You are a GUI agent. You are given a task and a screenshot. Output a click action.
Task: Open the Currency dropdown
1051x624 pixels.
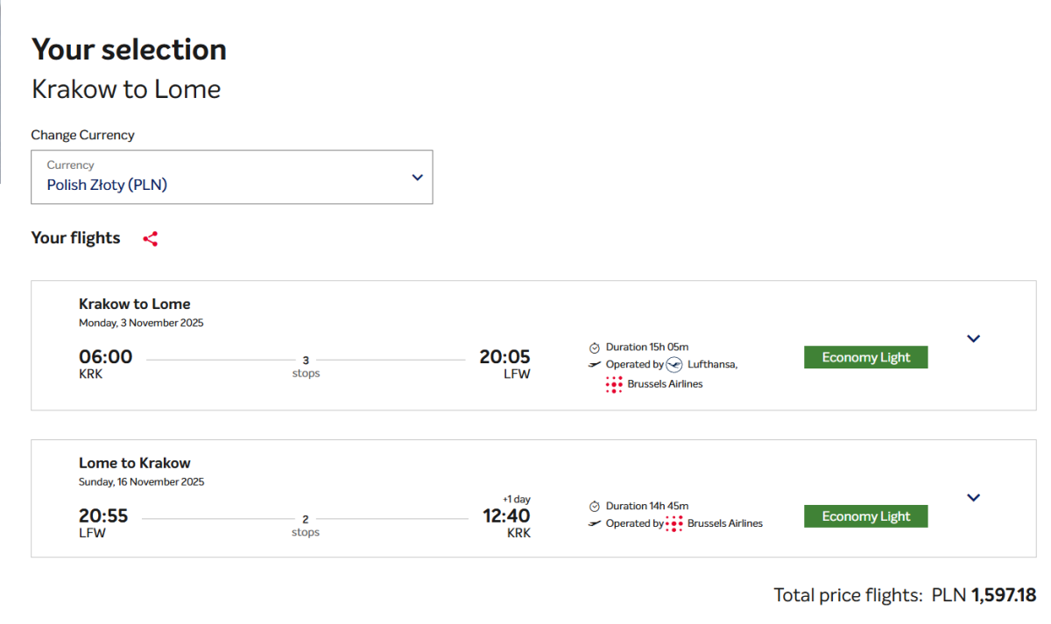[231, 177]
